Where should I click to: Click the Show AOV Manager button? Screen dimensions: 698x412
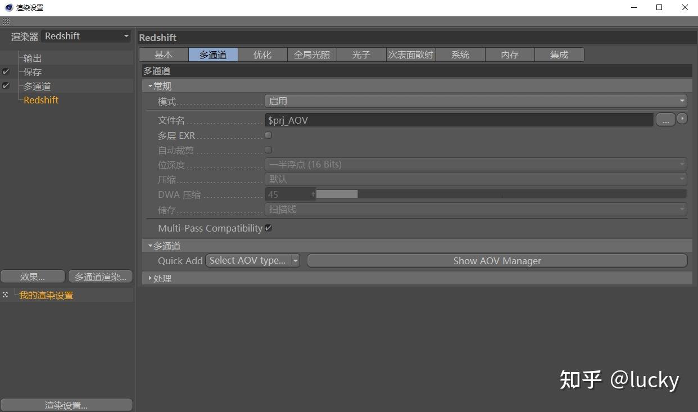(497, 260)
